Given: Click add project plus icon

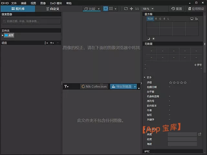Looking at the screenshot, I should coord(52,43).
